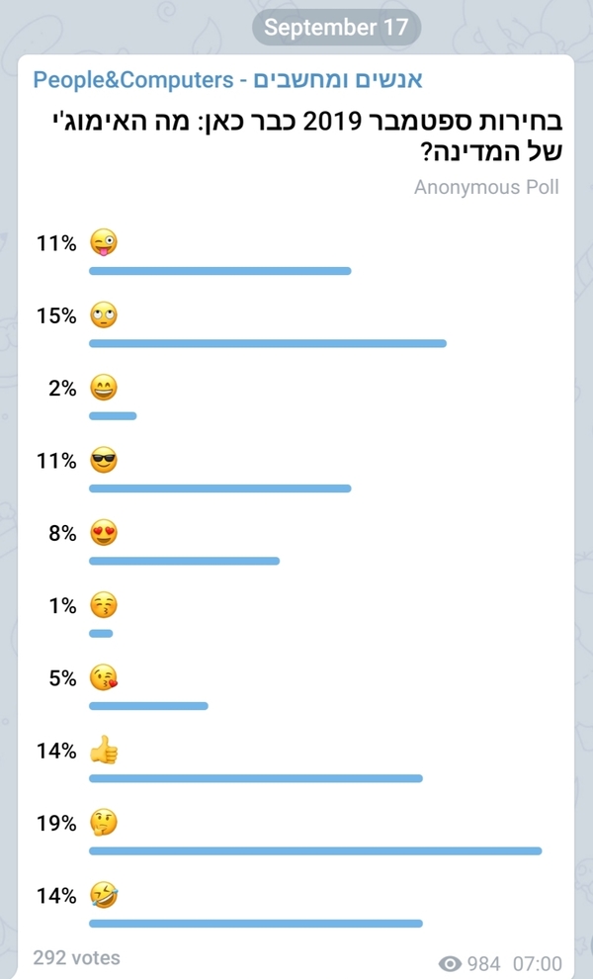Click the views eye icon
This screenshot has width=593, height=979.
point(451,964)
